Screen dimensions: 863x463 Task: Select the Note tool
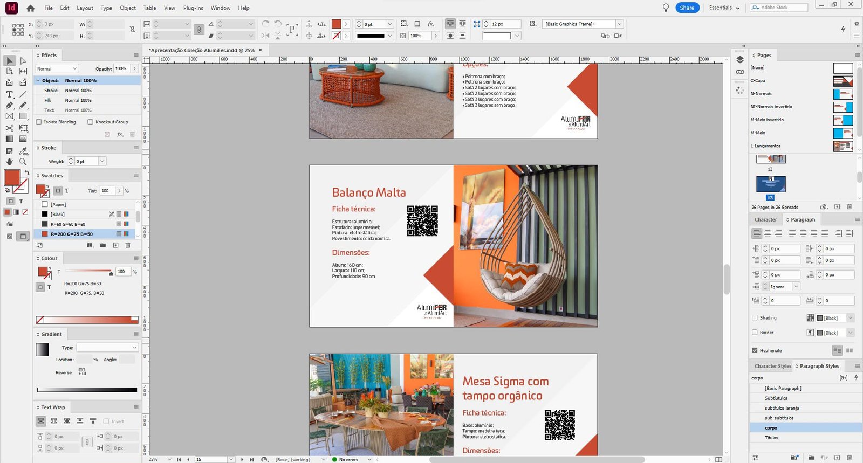pyautogui.click(x=10, y=151)
